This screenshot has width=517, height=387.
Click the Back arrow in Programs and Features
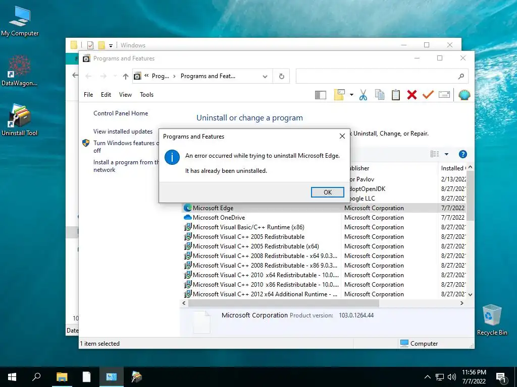point(88,77)
